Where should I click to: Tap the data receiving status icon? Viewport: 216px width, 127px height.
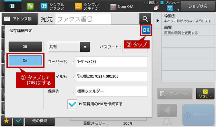coord(156,8)
